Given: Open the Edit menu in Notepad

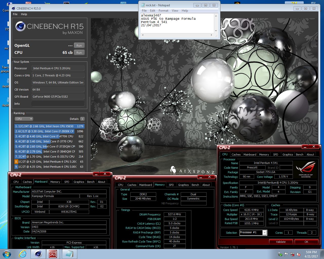Looking at the screenshot, I should pos(153,11).
